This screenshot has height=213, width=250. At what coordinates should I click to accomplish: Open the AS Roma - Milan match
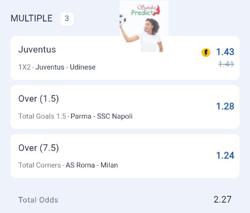coord(92,165)
